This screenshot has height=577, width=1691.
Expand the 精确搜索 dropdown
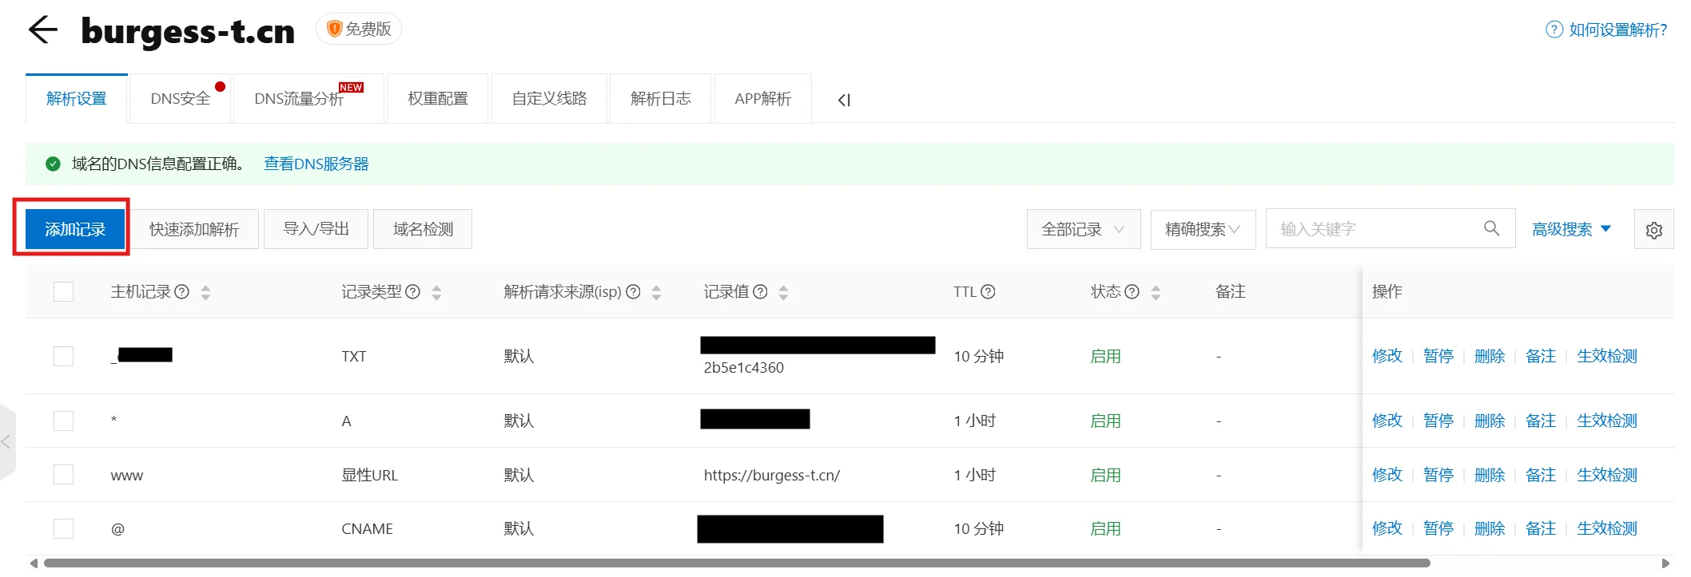1202,230
